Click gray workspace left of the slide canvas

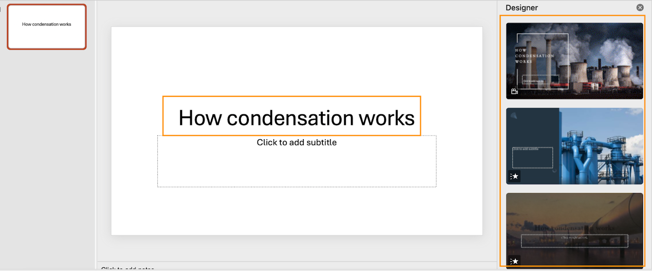click(104, 134)
